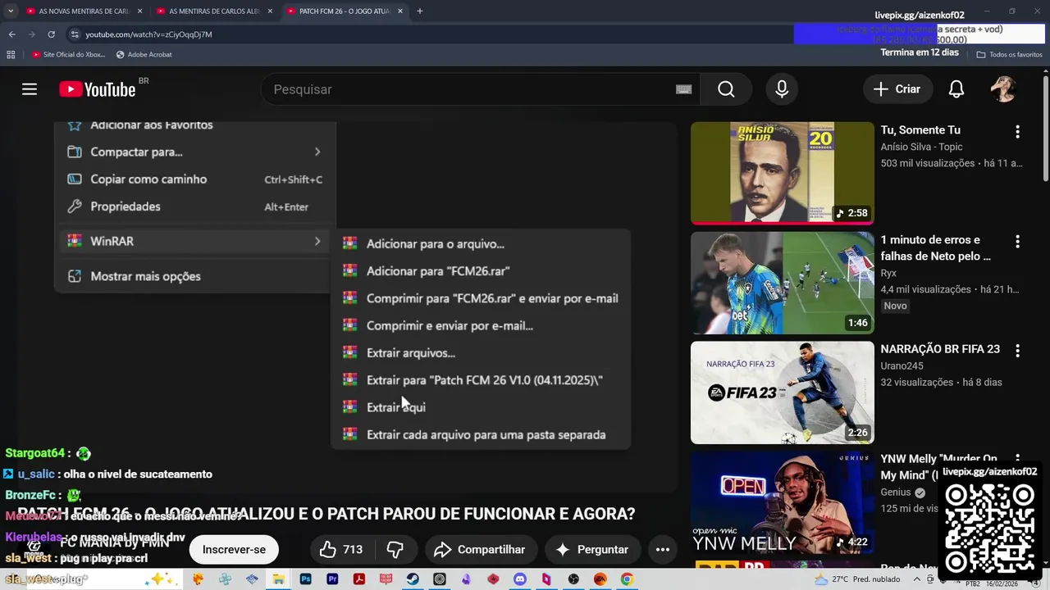The height and width of the screenshot is (590, 1050).
Task: Click the magnifier search button
Action: pos(726,89)
